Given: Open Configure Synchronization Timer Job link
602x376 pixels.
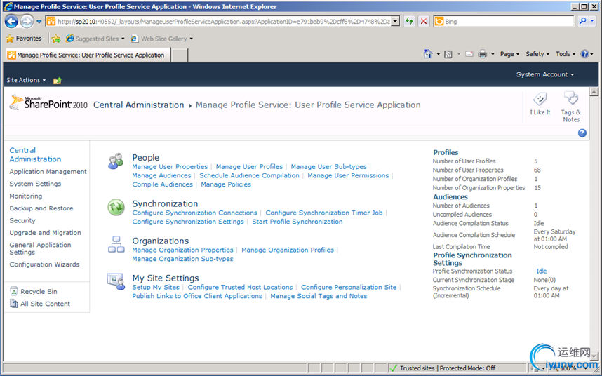Looking at the screenshot, I should click(324, 213).
